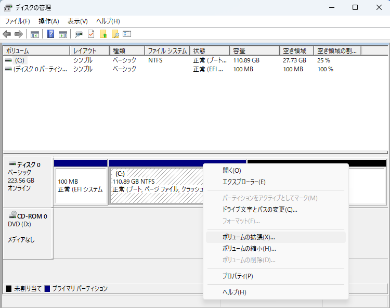Choose 開く(O) from the context menu
The height and width of the screenshot is (308, 390).
tap(276, 171)
